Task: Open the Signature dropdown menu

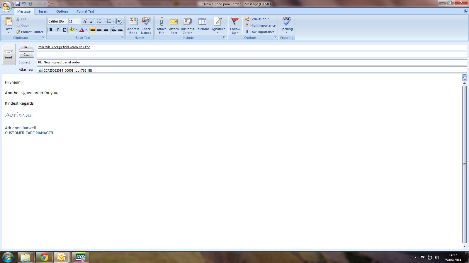Action: (218, 25)
